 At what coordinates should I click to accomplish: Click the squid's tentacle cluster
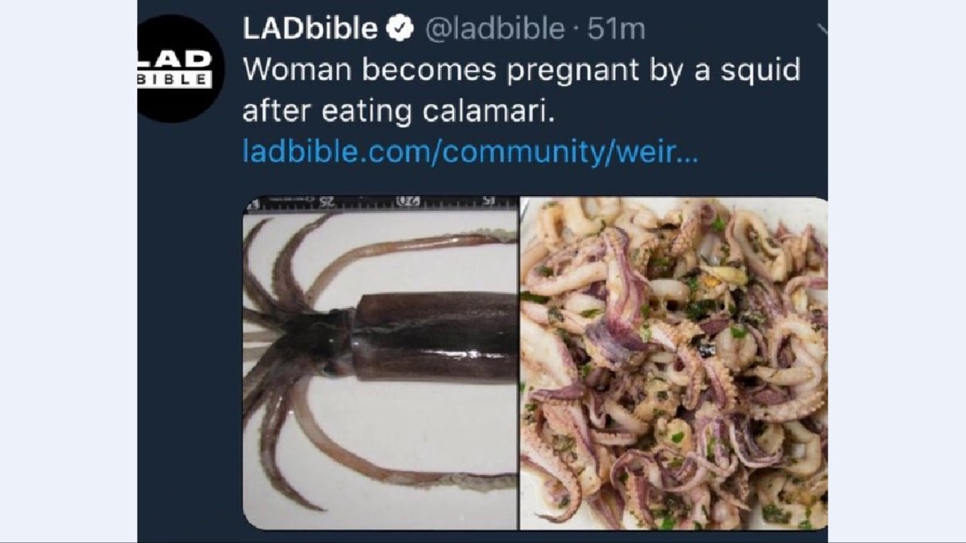click(x=298, y=354)
